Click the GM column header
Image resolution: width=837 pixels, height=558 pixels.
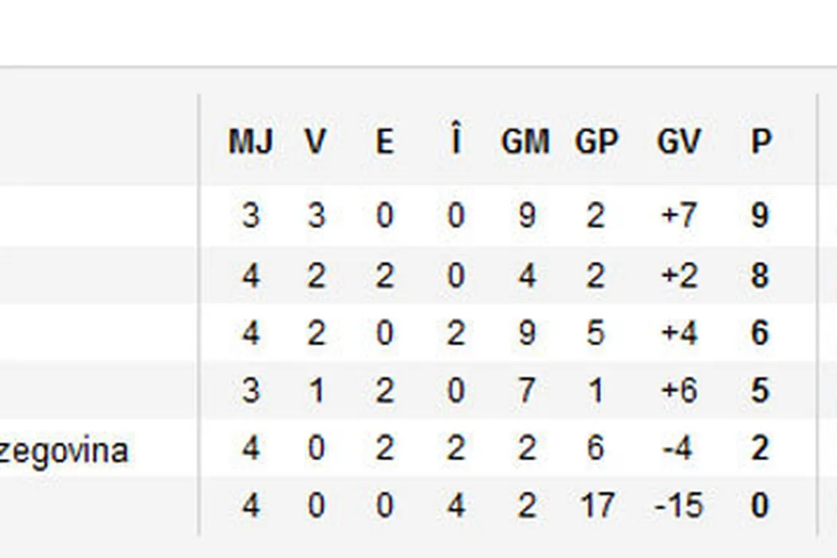525,142
